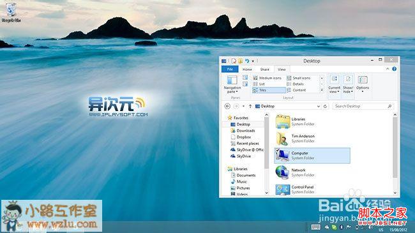Click the Navigation pane button icon
Image resolution: width=415 pixels, height=233 pixels.
coord(232,80)
